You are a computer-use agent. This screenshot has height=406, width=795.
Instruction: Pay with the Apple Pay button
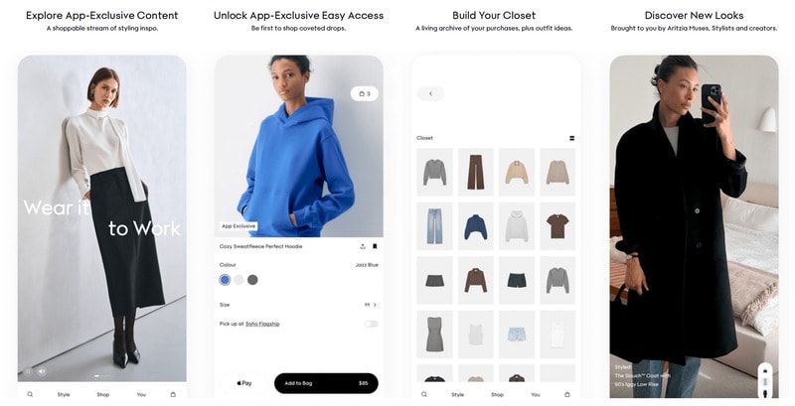coord(244,383)
